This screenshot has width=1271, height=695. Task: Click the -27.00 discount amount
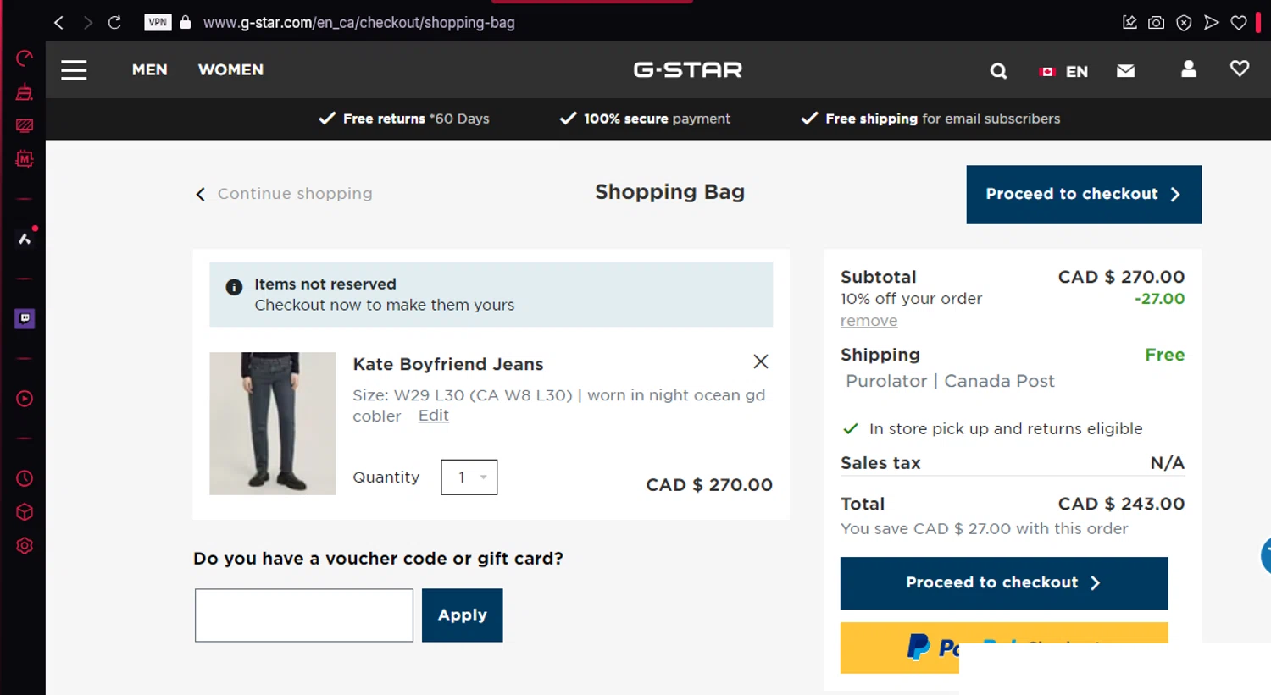(x=1159, y=299)
